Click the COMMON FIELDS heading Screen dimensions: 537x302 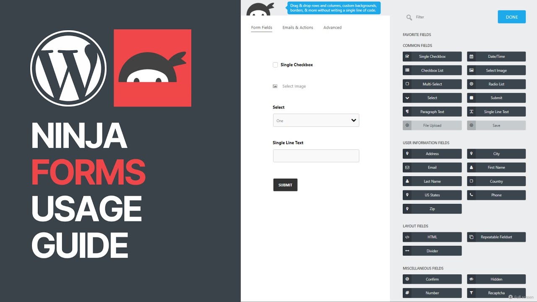[x=417, y=46]
